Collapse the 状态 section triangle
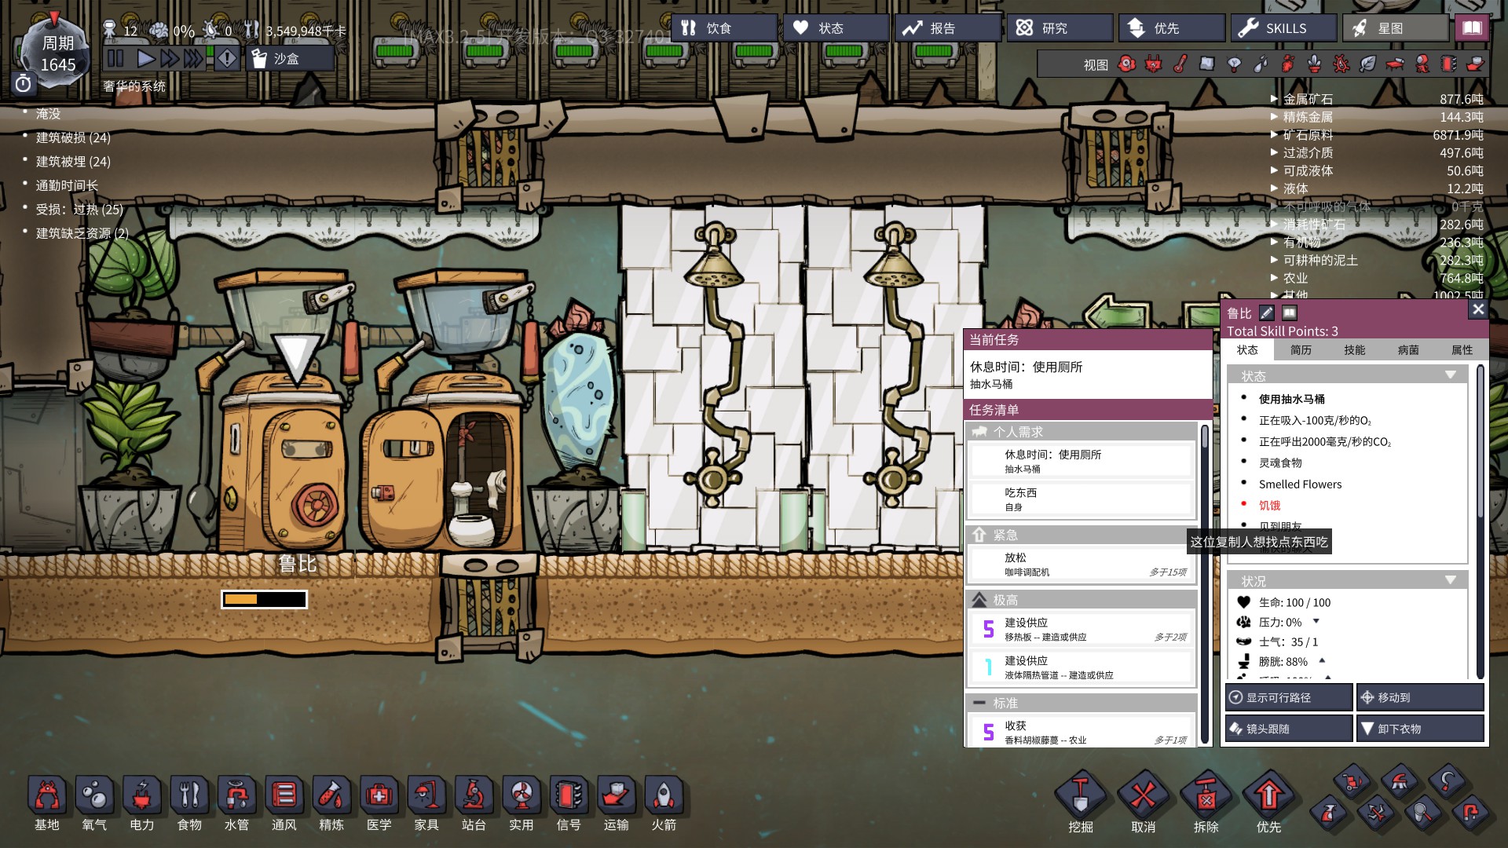Screen dimensions: 1508x848 1451,375
